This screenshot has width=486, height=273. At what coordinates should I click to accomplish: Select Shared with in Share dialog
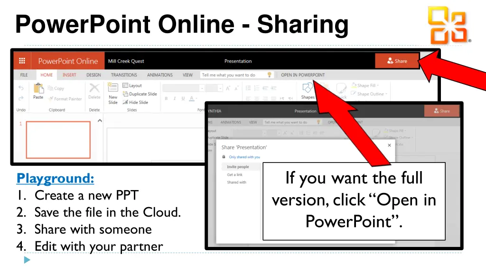point(236,182)
